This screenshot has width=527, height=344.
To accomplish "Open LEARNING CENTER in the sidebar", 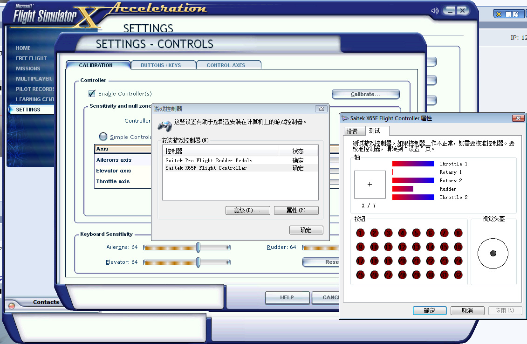I will [35, 99].
